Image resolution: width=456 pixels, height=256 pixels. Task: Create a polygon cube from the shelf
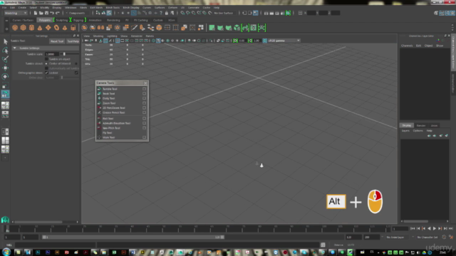pos(24,28)
